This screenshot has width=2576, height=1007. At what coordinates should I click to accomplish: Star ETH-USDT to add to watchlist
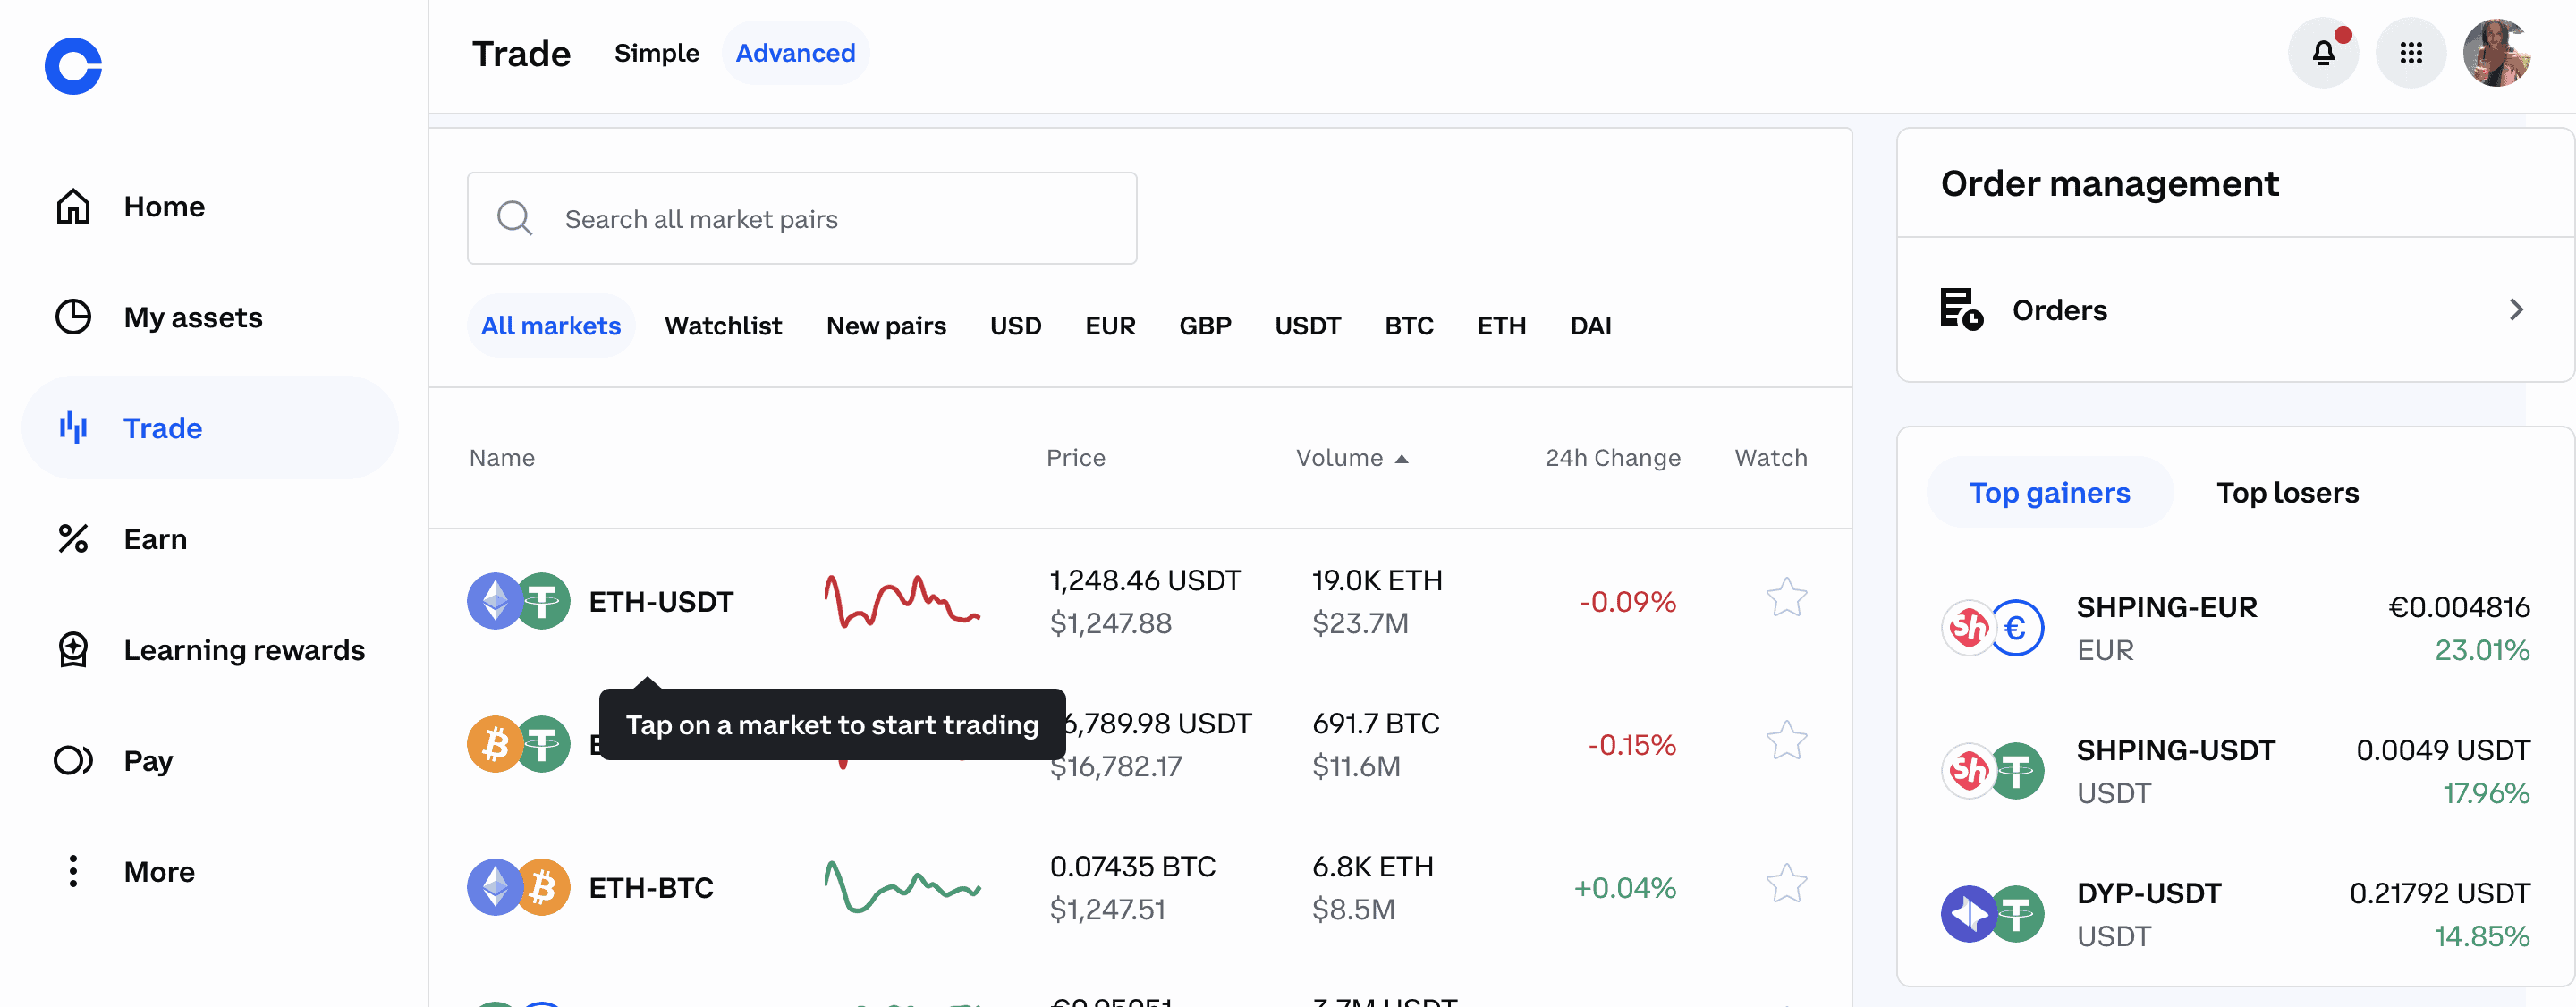[1786, 599]
